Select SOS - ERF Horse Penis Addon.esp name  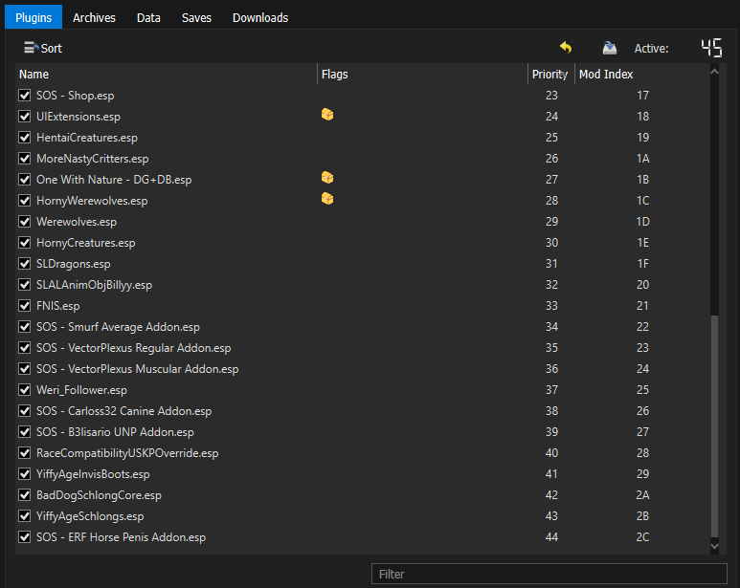pos(122,537)
